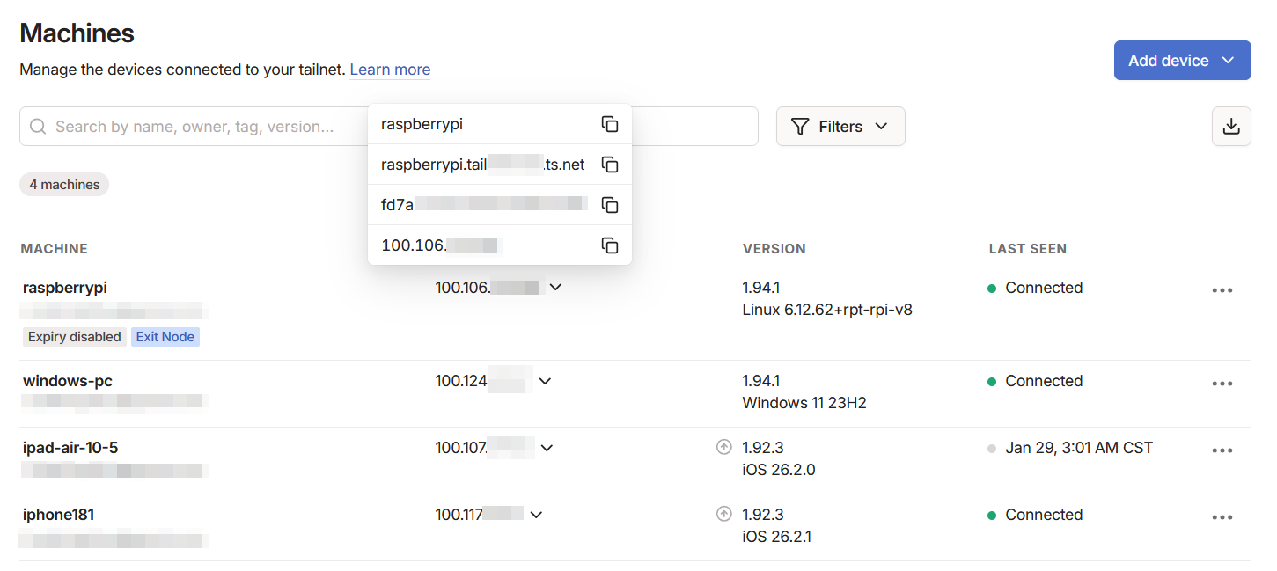
Task: Copy the raspberrypi machine name
Action: (x=610, y=124)
